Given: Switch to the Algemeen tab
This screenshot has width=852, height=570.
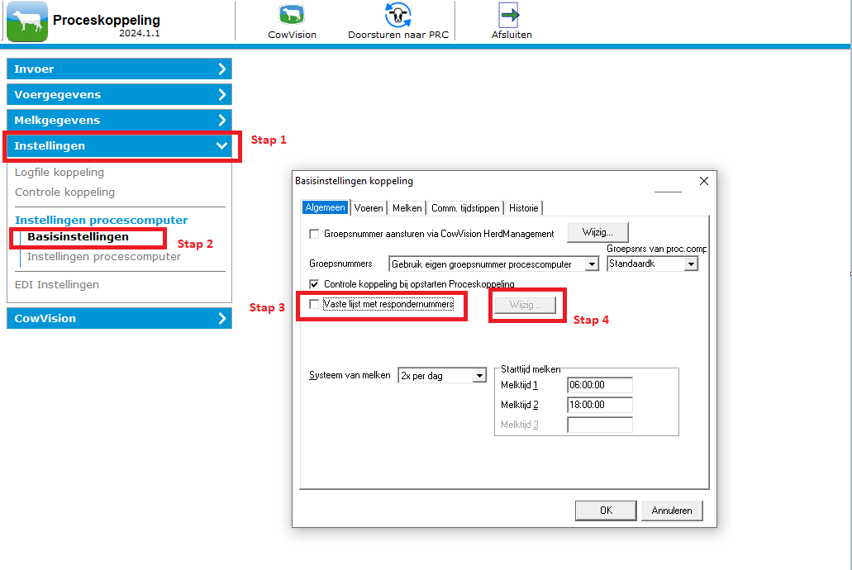Looking at the screenshot, I should (x=325, y=207).
